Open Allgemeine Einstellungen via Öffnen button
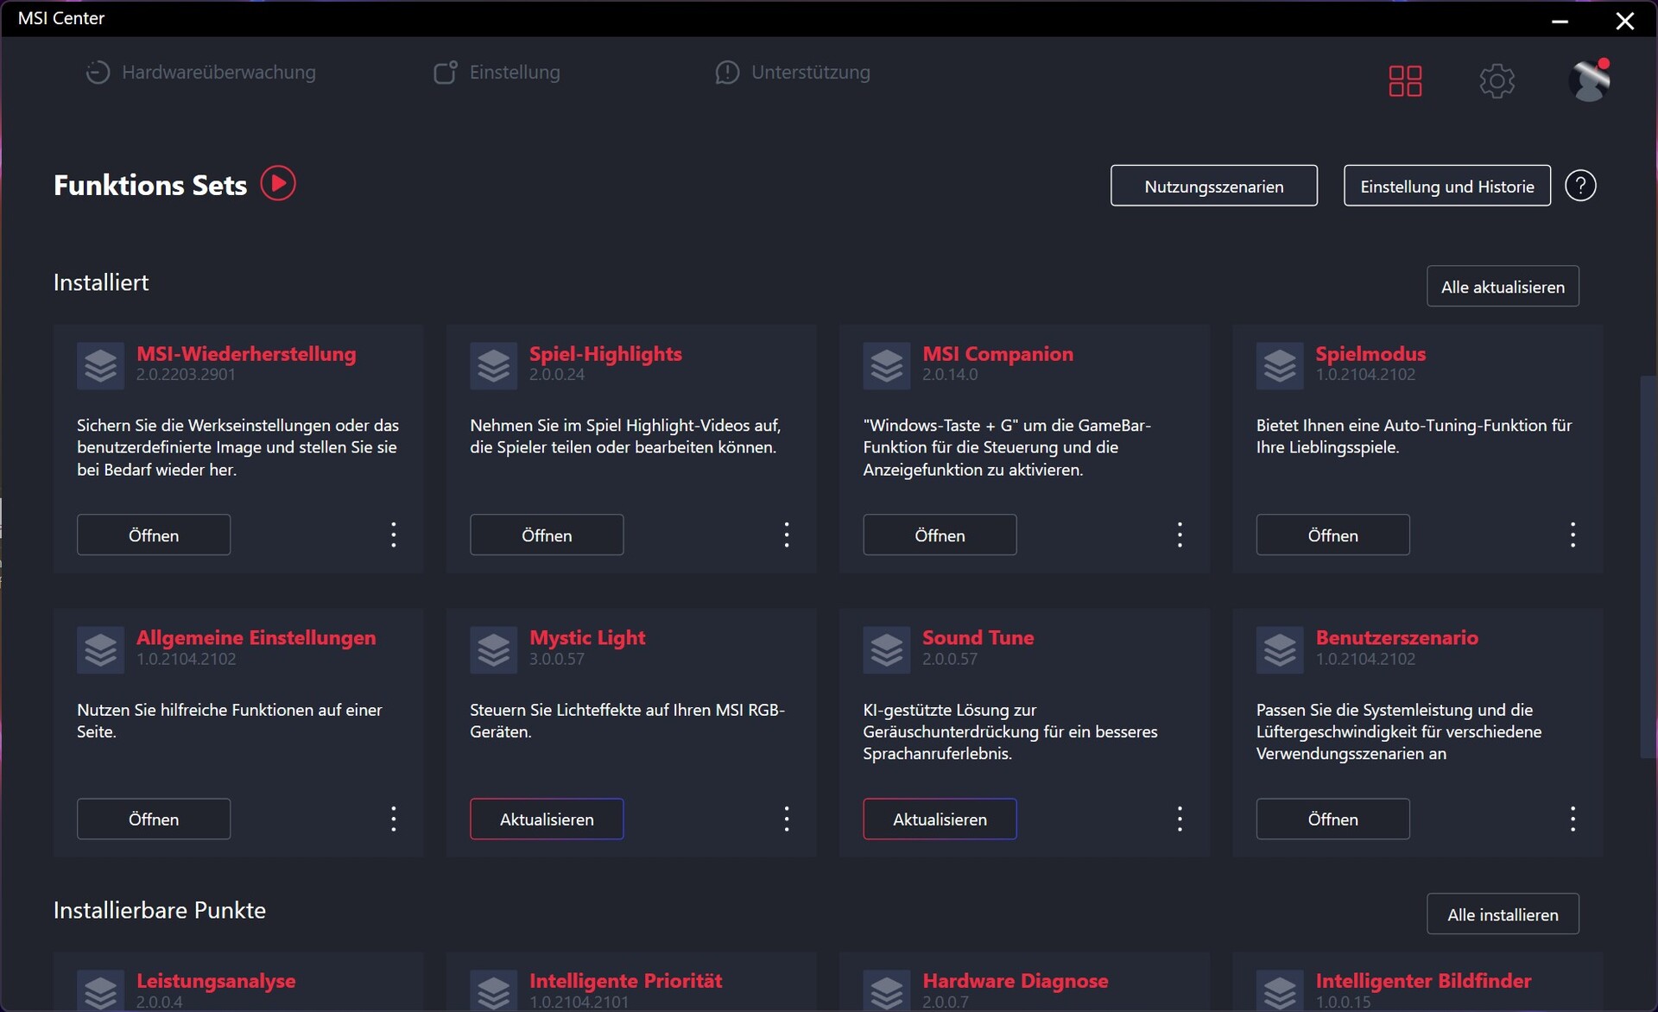The height and width of the screenshot is (1012, 1658). point(154,819)
